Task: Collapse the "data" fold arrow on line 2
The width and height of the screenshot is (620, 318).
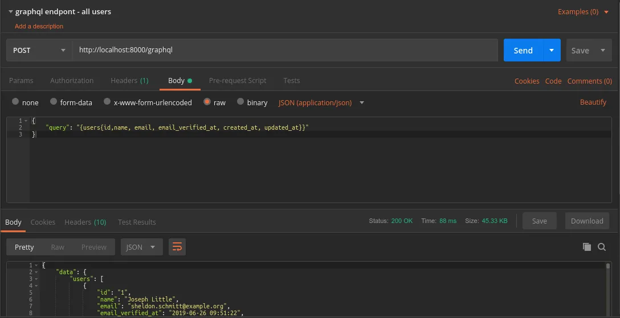Action: tap(36, 272)
